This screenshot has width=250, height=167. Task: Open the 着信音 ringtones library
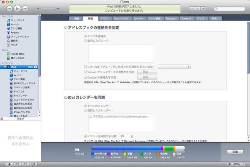12,41
